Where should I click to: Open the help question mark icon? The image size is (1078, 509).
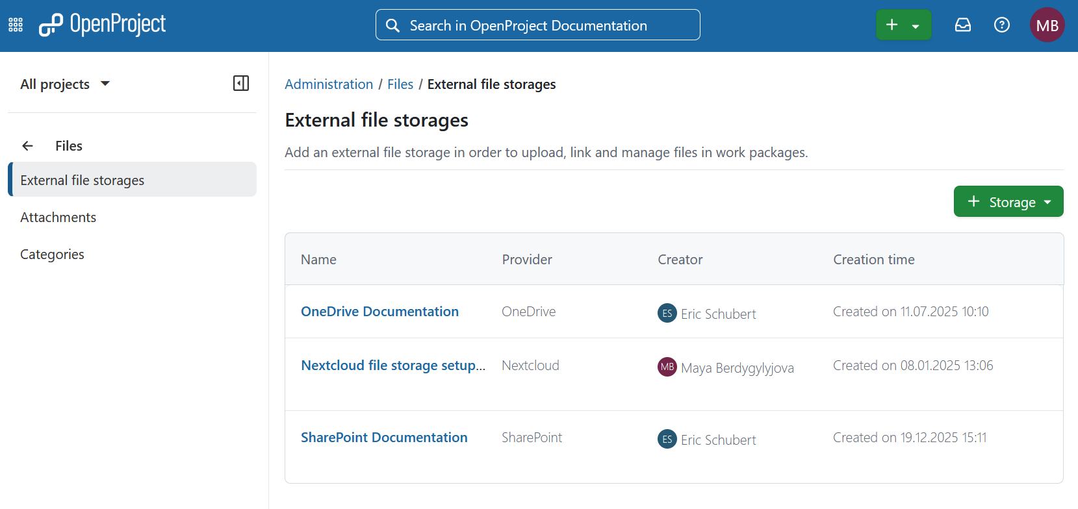pos(1002,25)
